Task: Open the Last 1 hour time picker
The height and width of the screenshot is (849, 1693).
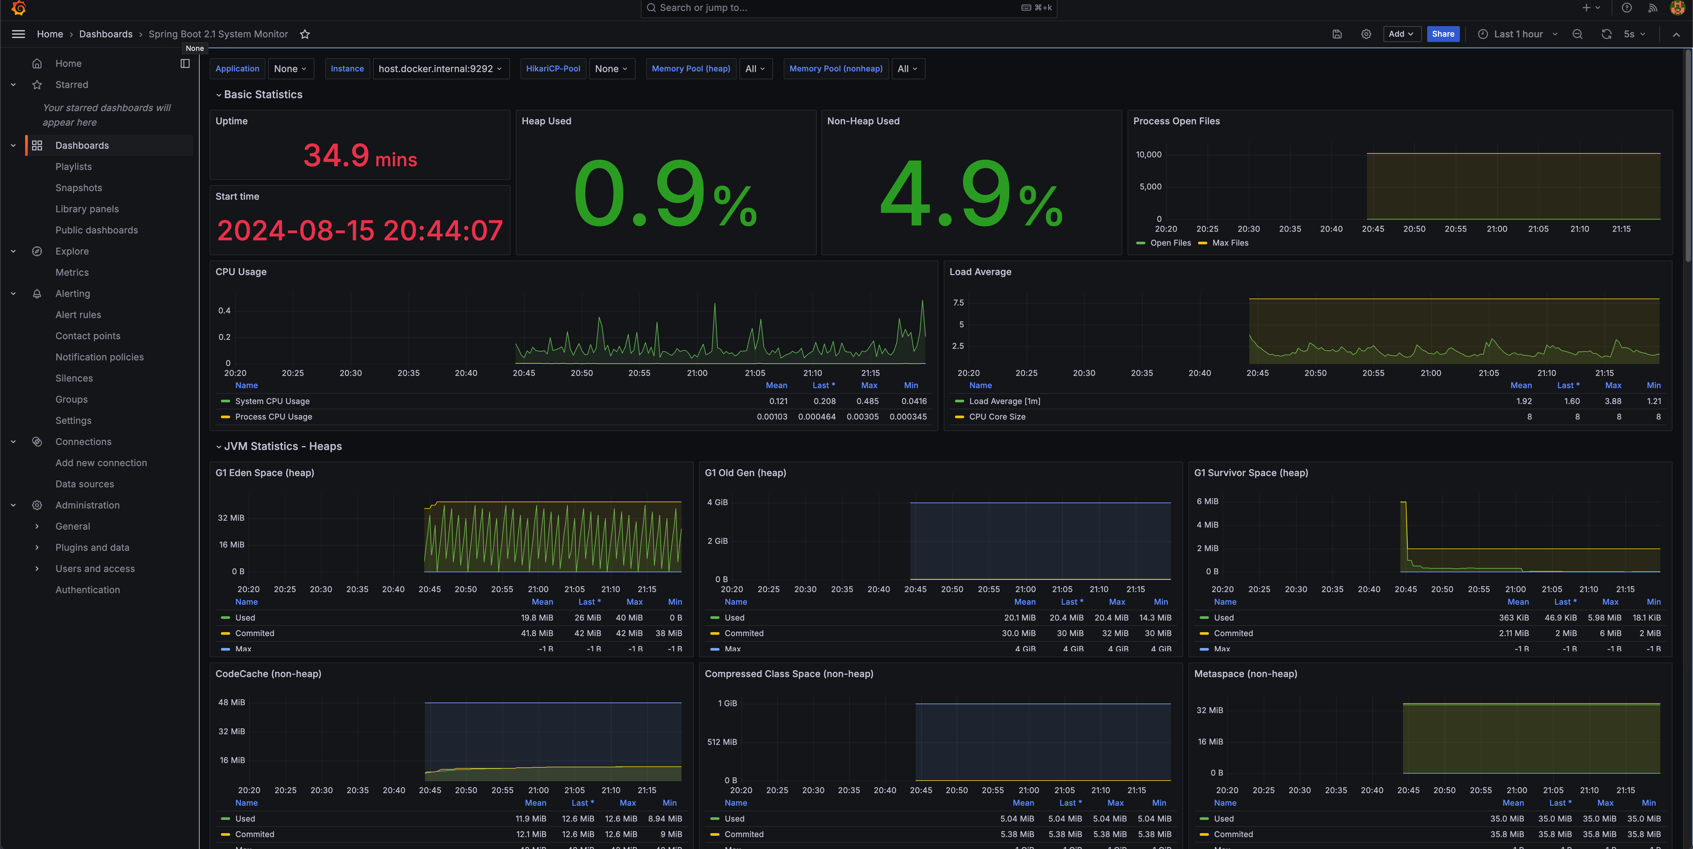Action: click(x=1517, y=34)
